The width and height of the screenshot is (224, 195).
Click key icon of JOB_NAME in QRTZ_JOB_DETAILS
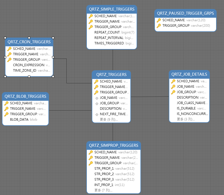tap(173, 87)
